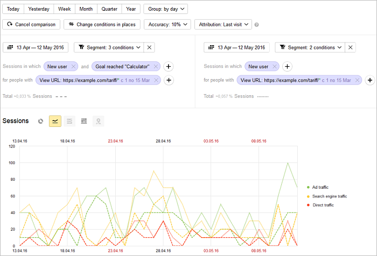Image resolution: width=377 pixels, height=256 pixels.
Task: Add session condition after right New user
Action: [288, 67]
